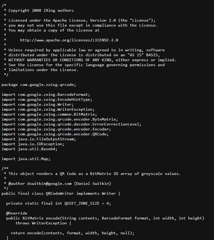This screenshot has width=214, height=240.
Task: Click the dswitkin@google.com author email
Action: [x=49, y=184]
